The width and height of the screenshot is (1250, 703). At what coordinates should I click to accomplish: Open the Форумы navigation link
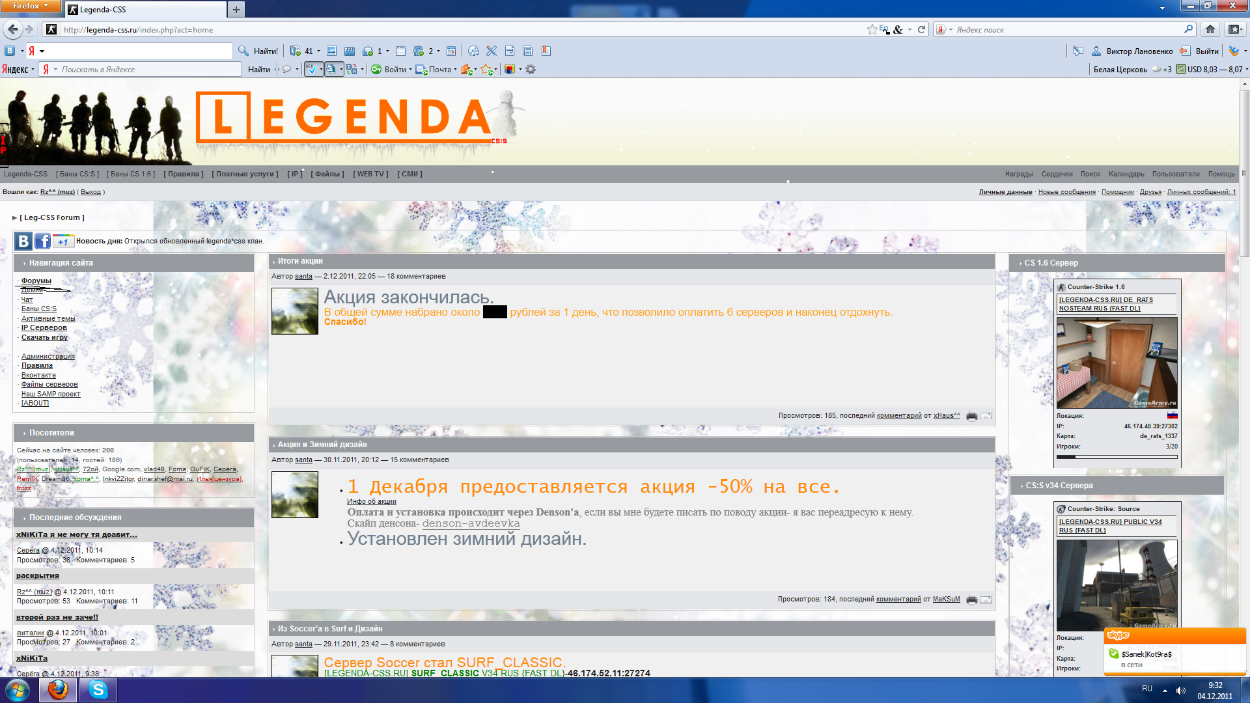36,281
